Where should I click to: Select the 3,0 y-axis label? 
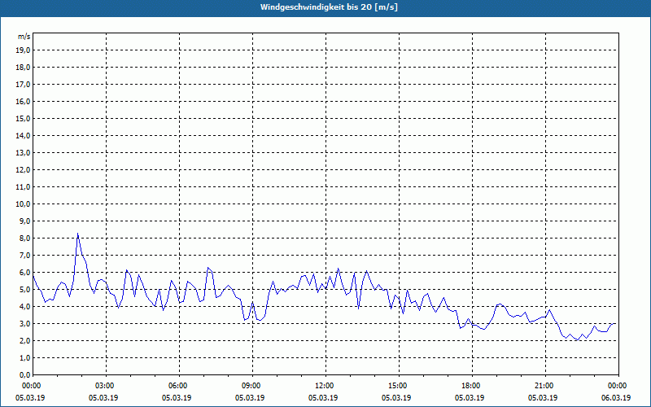24,323
